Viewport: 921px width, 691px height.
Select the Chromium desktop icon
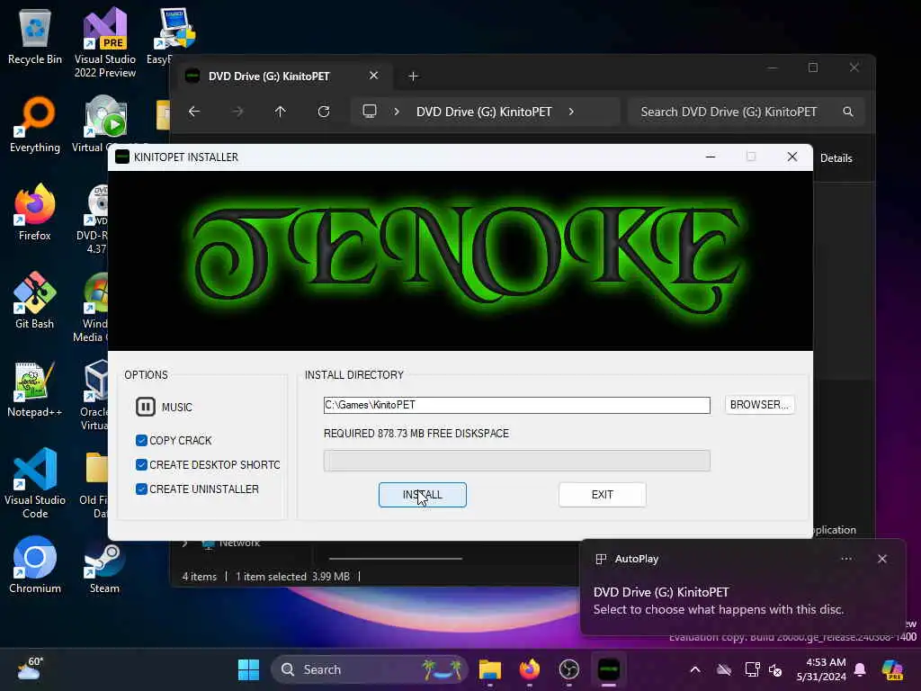coord(35,565)
